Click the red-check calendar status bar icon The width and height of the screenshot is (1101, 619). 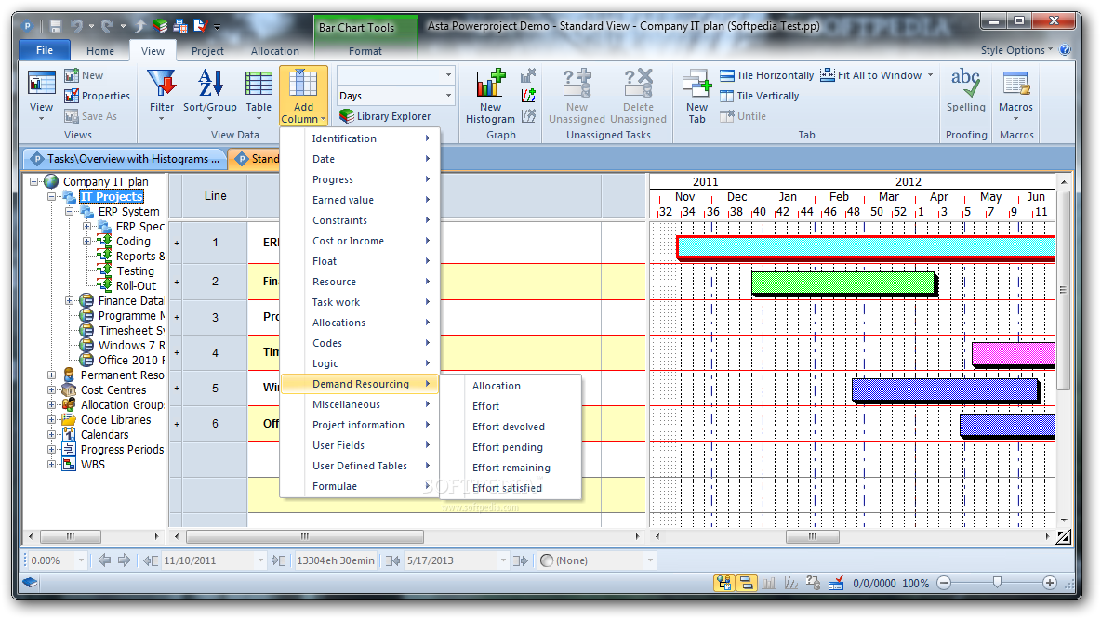click(836, 583)
